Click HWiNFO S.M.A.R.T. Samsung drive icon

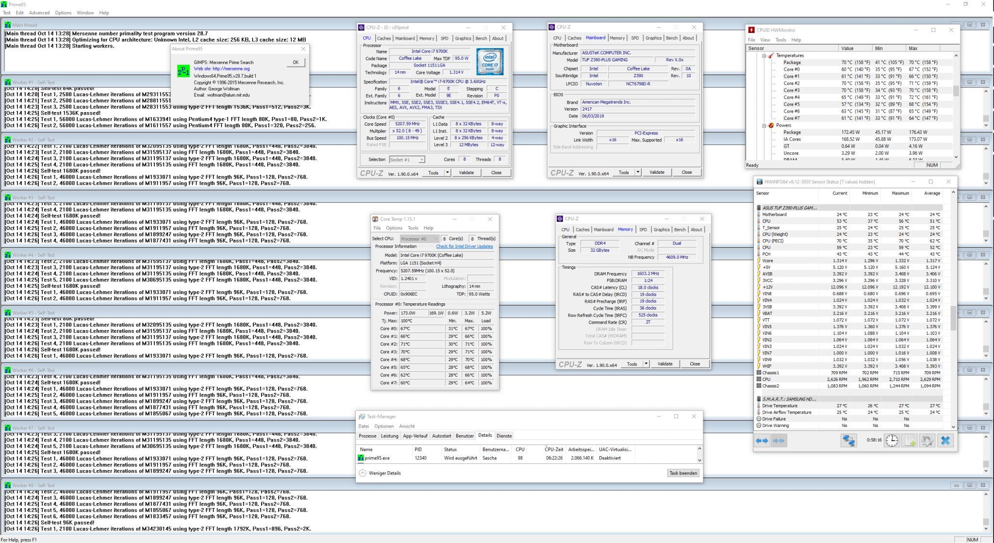tap(759, 399)
